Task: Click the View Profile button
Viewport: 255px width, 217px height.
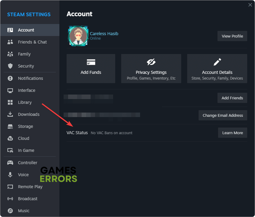Action: pyautogui.click(x=232, y=36)
